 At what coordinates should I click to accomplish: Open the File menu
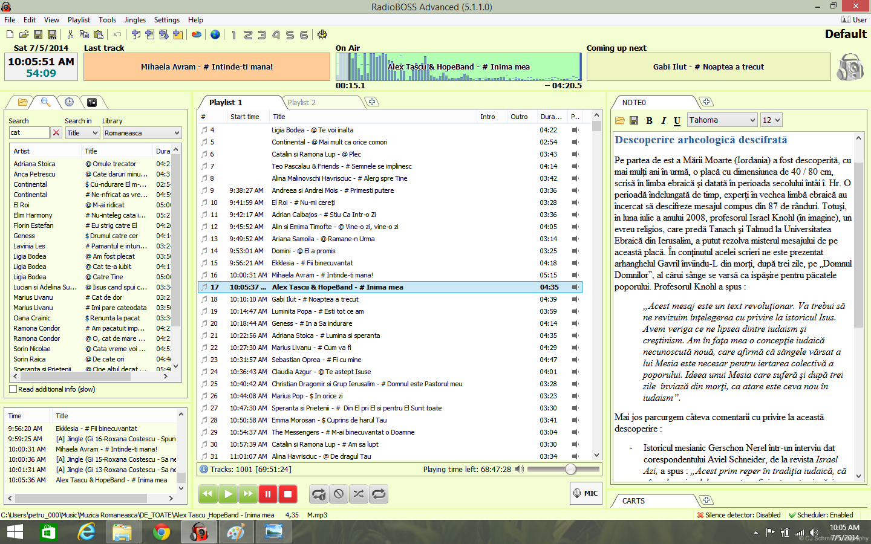10,20
